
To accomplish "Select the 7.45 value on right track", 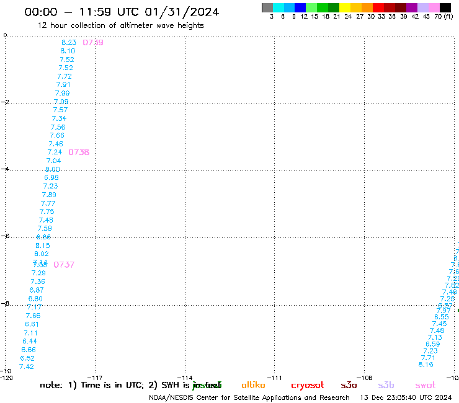I will click(x=439, y=324).
